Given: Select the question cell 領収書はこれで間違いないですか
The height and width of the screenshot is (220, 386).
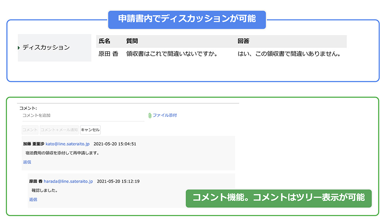Looking at the screenshot, I should click(x=172, y=54).
